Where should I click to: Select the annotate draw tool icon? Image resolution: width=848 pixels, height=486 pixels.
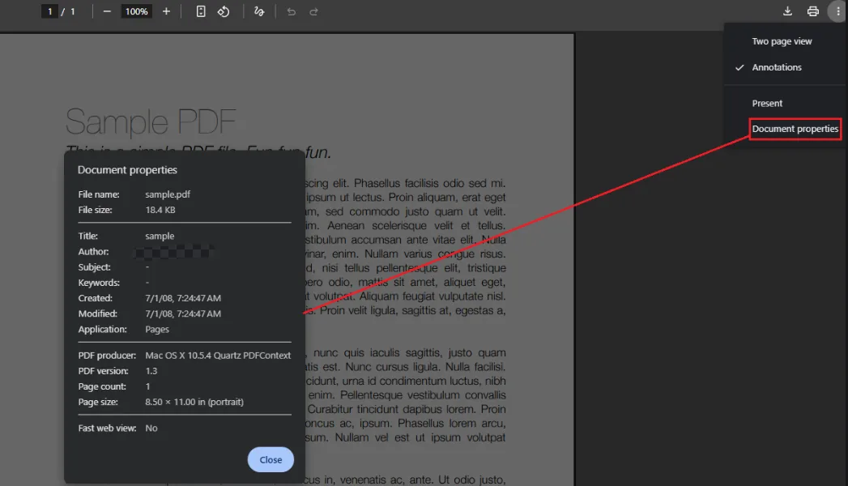click(x=259, y=11)
